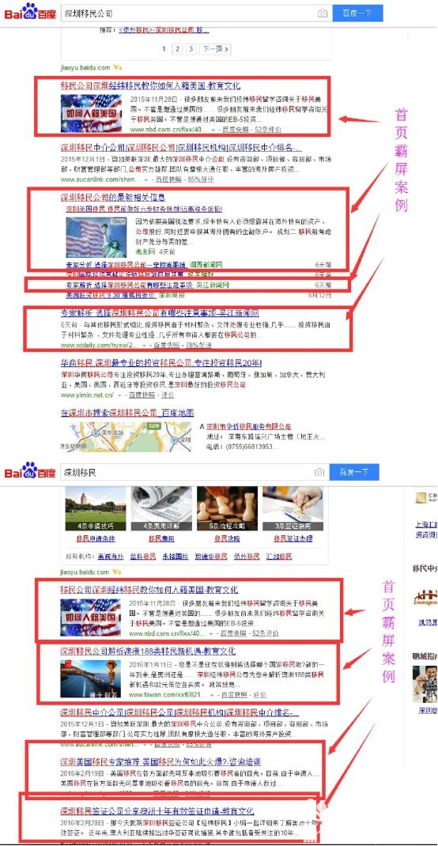
Task: Click the 百度一下 button next to 深圳移民公司
Action: tap(357, 13)
